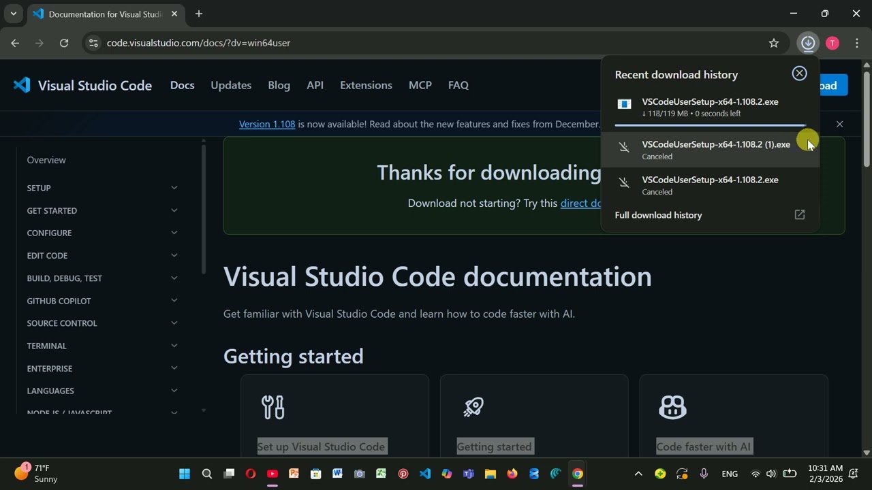Screen dimensions: 872x490
Task: Expand the GITHUB COPILOT section
Action: (x=102, y=300)
